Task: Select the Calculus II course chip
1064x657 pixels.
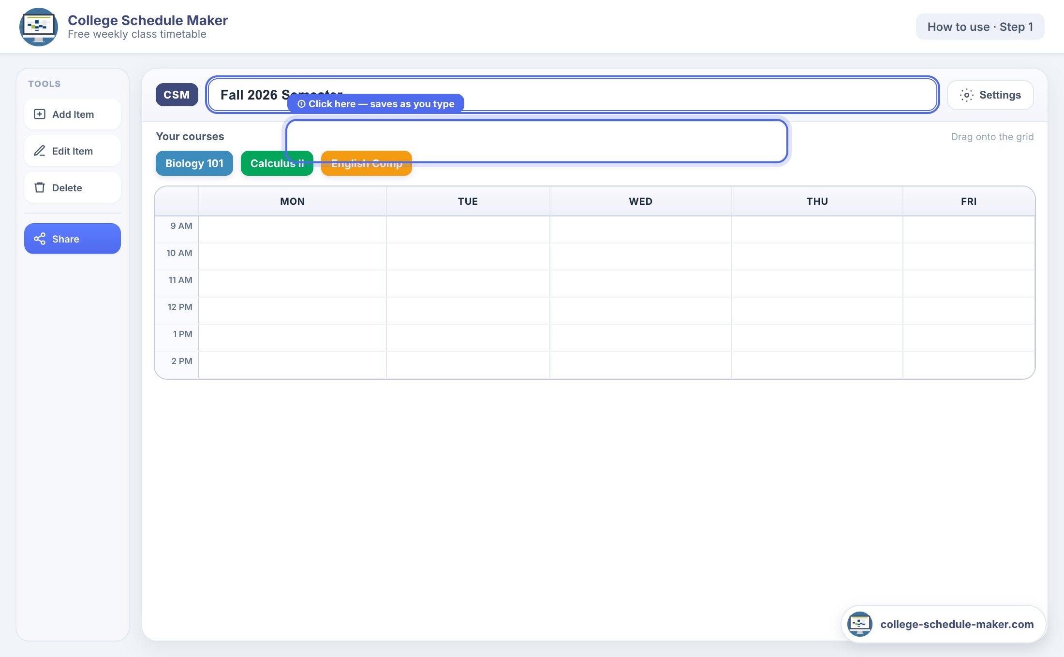Action: tap(277, 163)
